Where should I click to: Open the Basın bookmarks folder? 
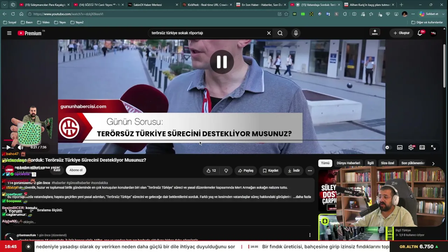27,22
